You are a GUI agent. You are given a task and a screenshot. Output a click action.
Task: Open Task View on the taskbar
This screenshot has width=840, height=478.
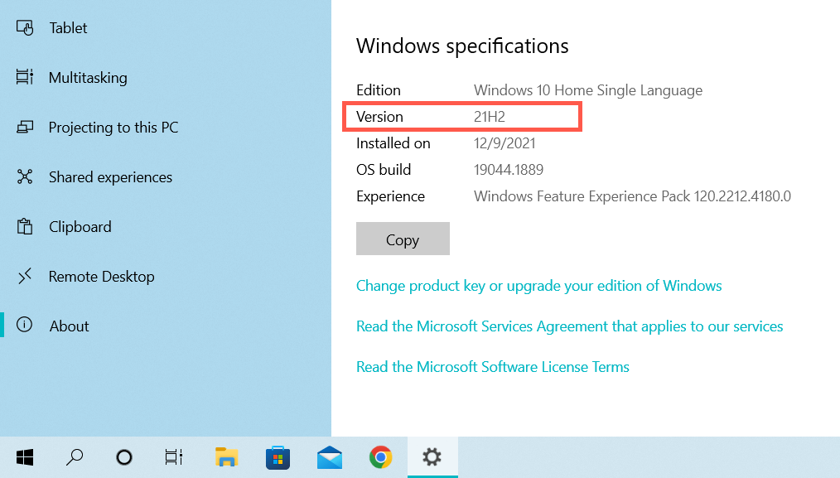click(x=174, y=456)
